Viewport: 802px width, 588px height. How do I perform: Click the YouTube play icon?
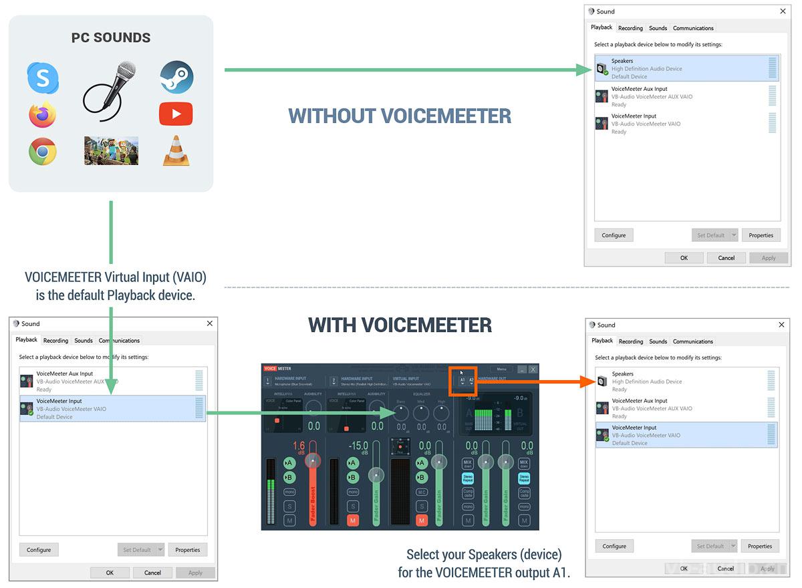coord(176,114)
